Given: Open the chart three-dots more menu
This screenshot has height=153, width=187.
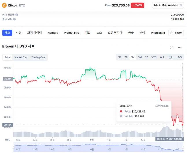Looking at the screenshot, I should (x=180, y=47).
